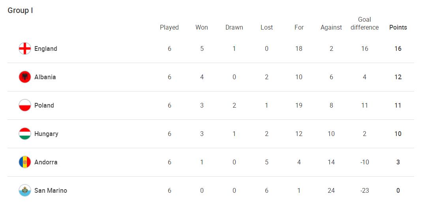Viewport: 422px width, 203px height.
Task: Open the San Marino team name
Action: click(51, 190)
